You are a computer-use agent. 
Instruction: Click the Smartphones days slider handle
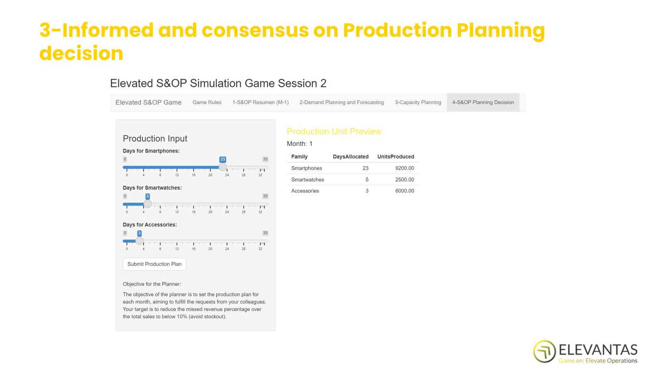pyautogui.click(x=223, y=167)
